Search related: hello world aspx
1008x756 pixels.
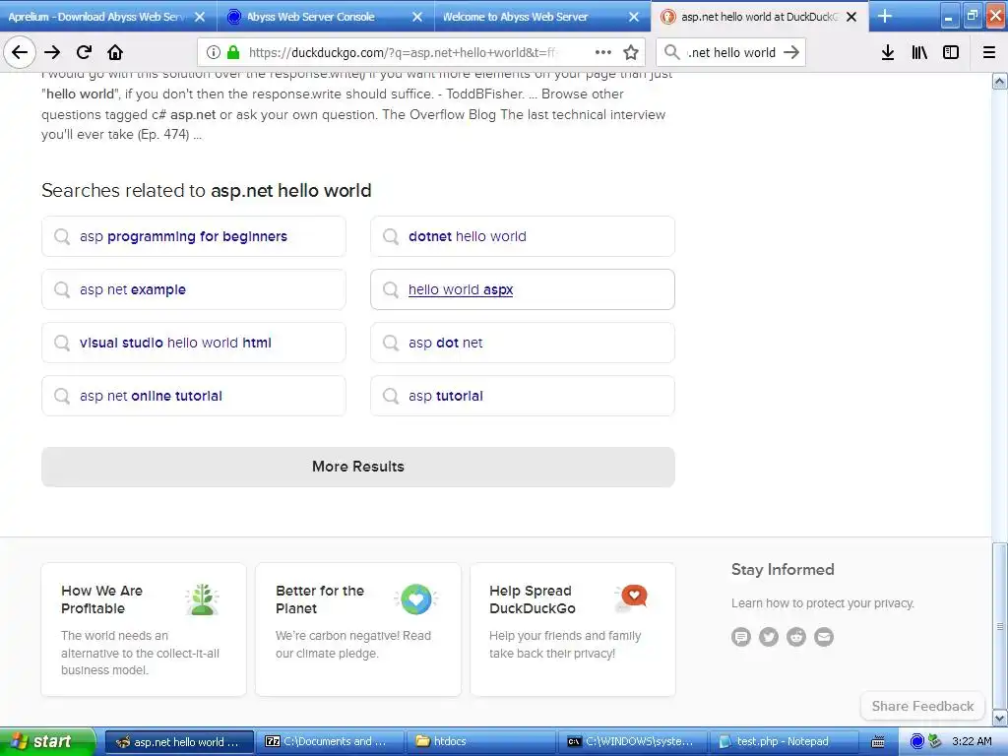522,290
